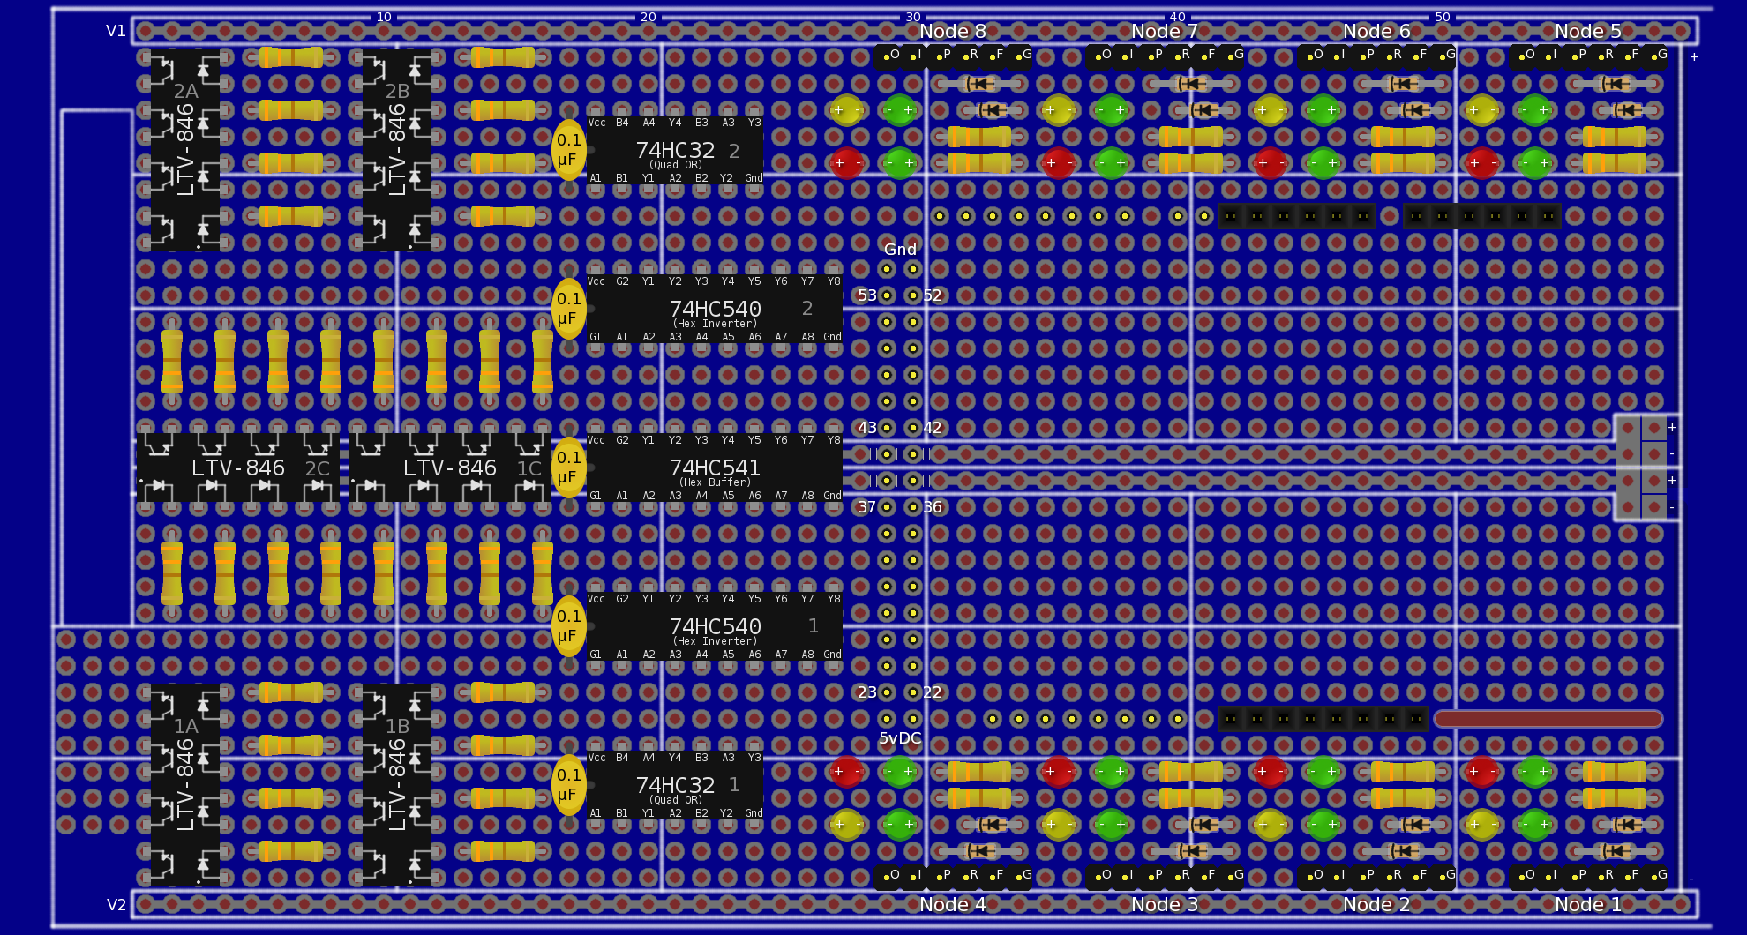Click the yellow LED above Node 3
The image size is (1747, 935).
tap(1059, 825)
